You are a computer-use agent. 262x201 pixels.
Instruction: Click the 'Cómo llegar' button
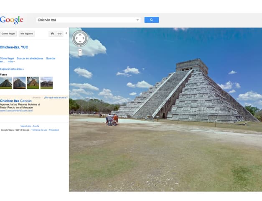click(8, 33)
